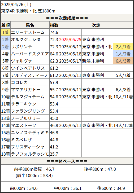Click the yellow 1着 rank cell
This screenshot has width=134, height=193.
[6, 32]
